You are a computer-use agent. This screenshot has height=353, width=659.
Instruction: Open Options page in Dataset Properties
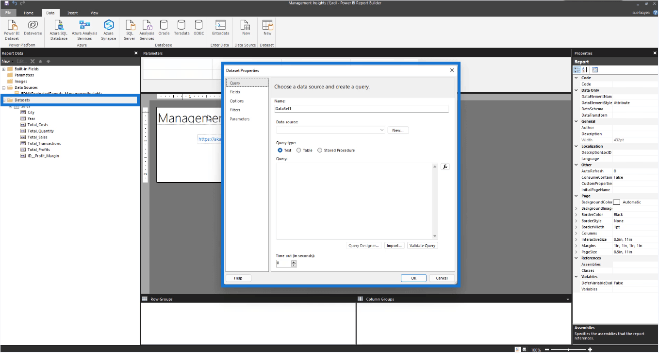click(237, 101)
